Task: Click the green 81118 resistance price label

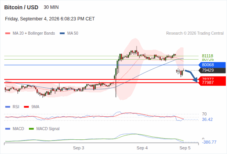Action: (x=207, y=56)
